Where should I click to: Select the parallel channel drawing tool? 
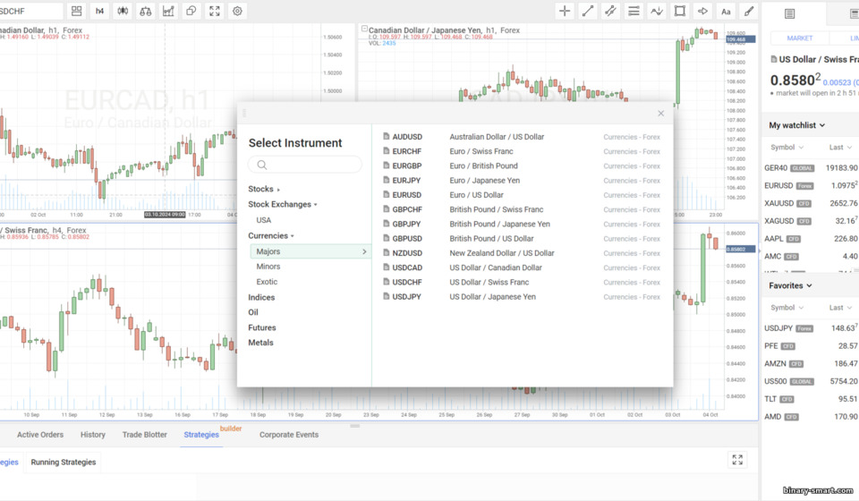click(610, 11)
